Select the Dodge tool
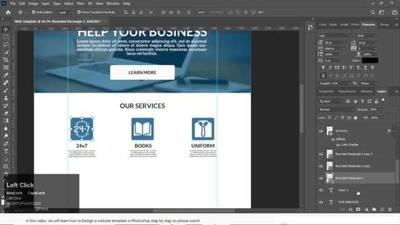Viewport: 400px width, 225px height. click(x=6, y=136)
